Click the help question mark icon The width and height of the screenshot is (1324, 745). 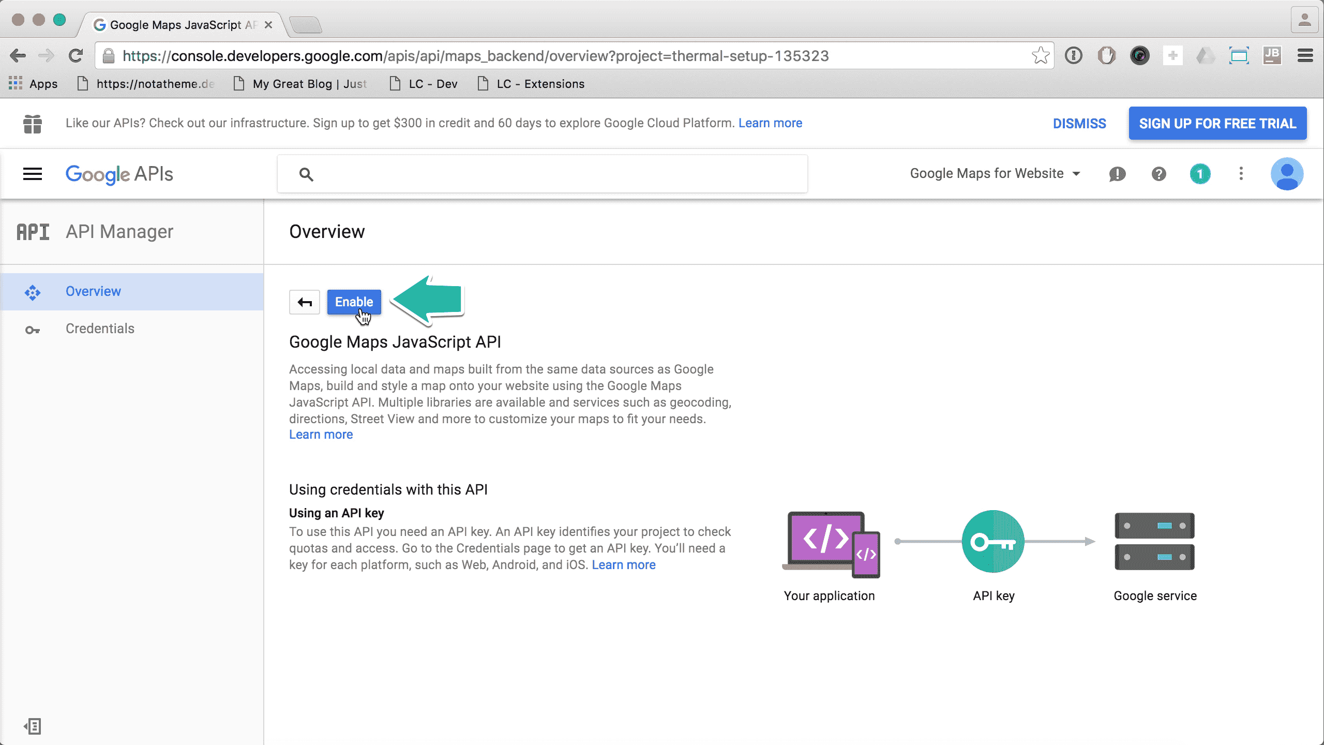1160,174
